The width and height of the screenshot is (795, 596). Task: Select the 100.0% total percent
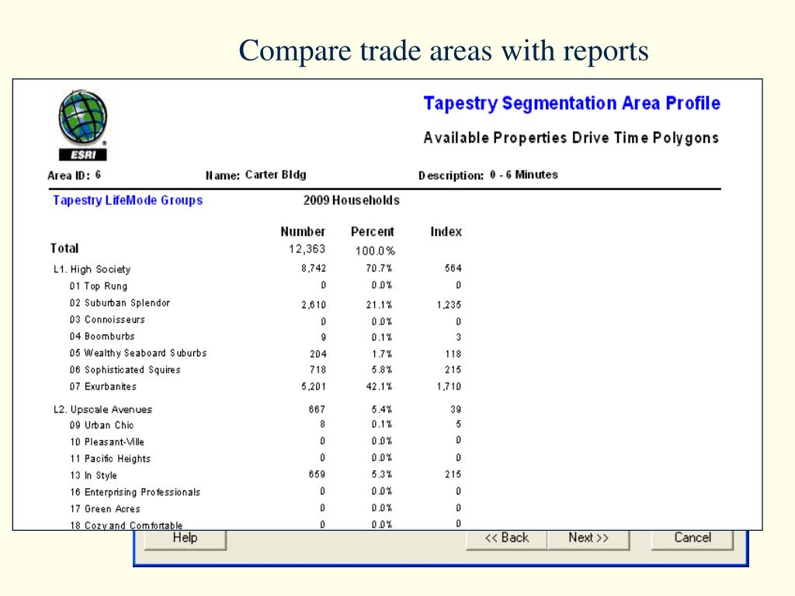pos(375,251)
